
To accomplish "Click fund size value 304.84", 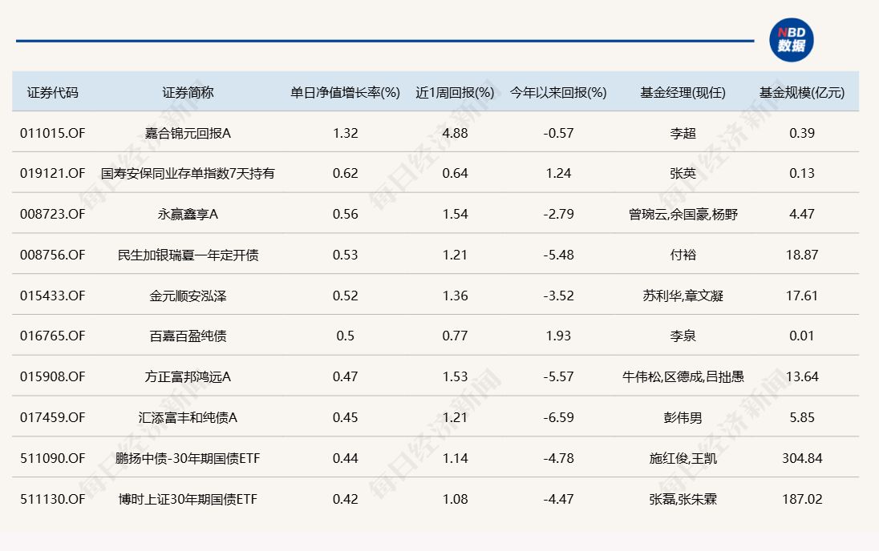I will [802, 458].
